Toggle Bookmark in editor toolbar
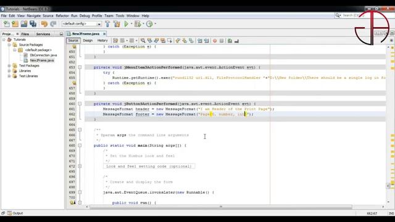The height and width of the screenshot is (222, 395). coord(191,41)
